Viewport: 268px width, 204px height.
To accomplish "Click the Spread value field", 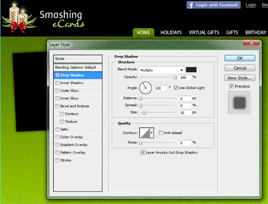I will (185, 106).
